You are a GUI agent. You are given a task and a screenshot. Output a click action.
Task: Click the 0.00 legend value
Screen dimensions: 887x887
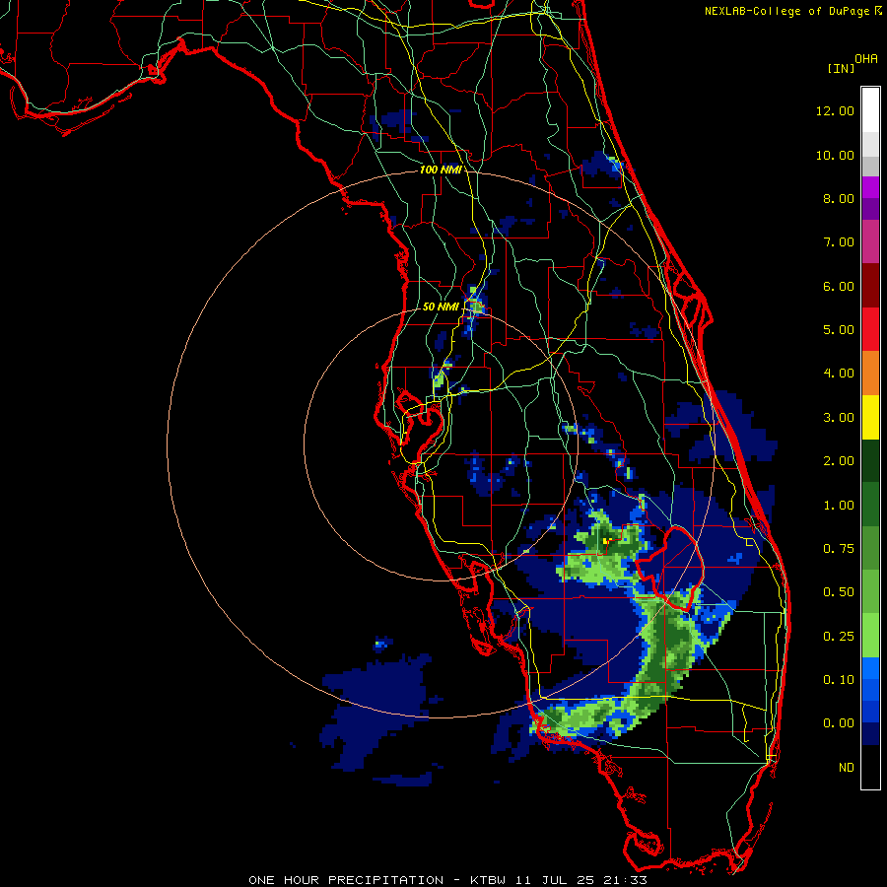[839, 723]
